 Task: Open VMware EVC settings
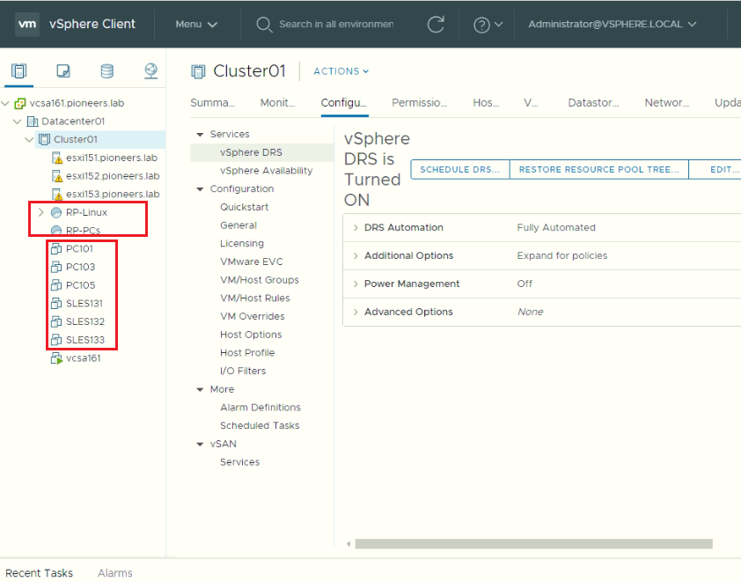252,262
